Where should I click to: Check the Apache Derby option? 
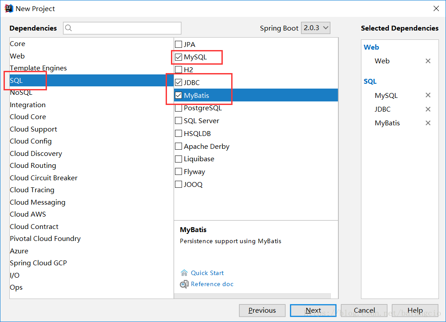point(178,146)
